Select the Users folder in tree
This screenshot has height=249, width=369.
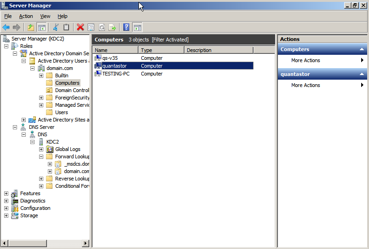[61, 112]
